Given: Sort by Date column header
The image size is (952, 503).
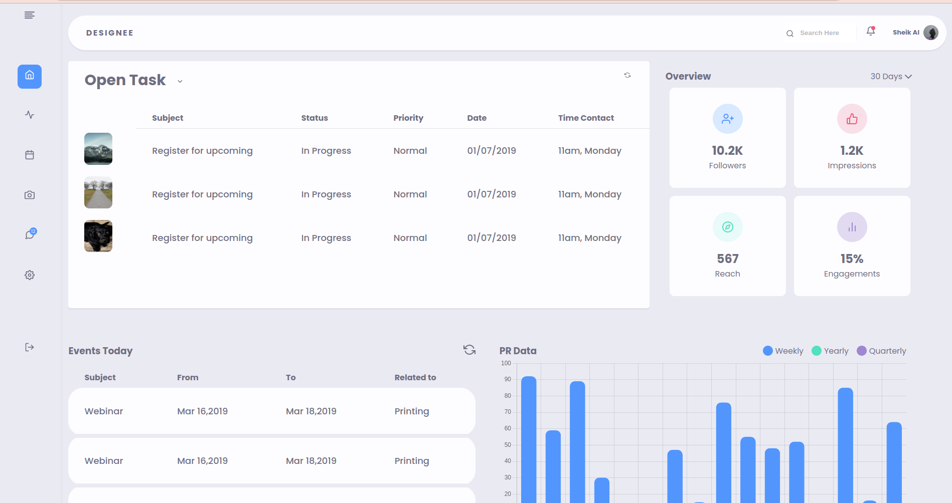Looking at the screenshot, I should [x=477, y=118].
